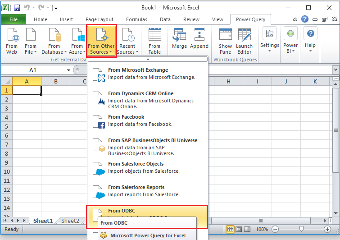Open the Name Box dropdown arrow
Image resolution: width=340 pixels, height=240 pixels.
click(x=68, y=70)
